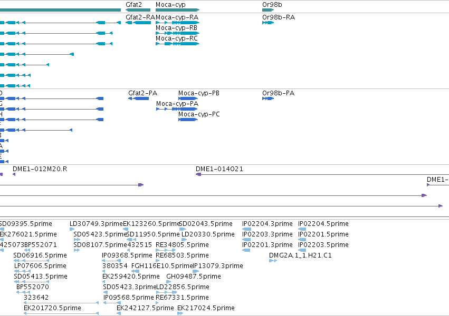Select the SD08107.5prime EST label

pos(100,245)
